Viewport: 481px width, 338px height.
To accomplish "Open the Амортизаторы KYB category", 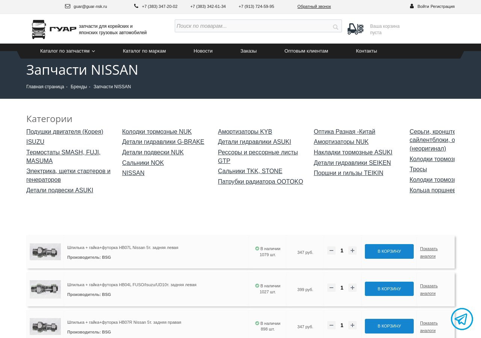I will pos(245,132).
